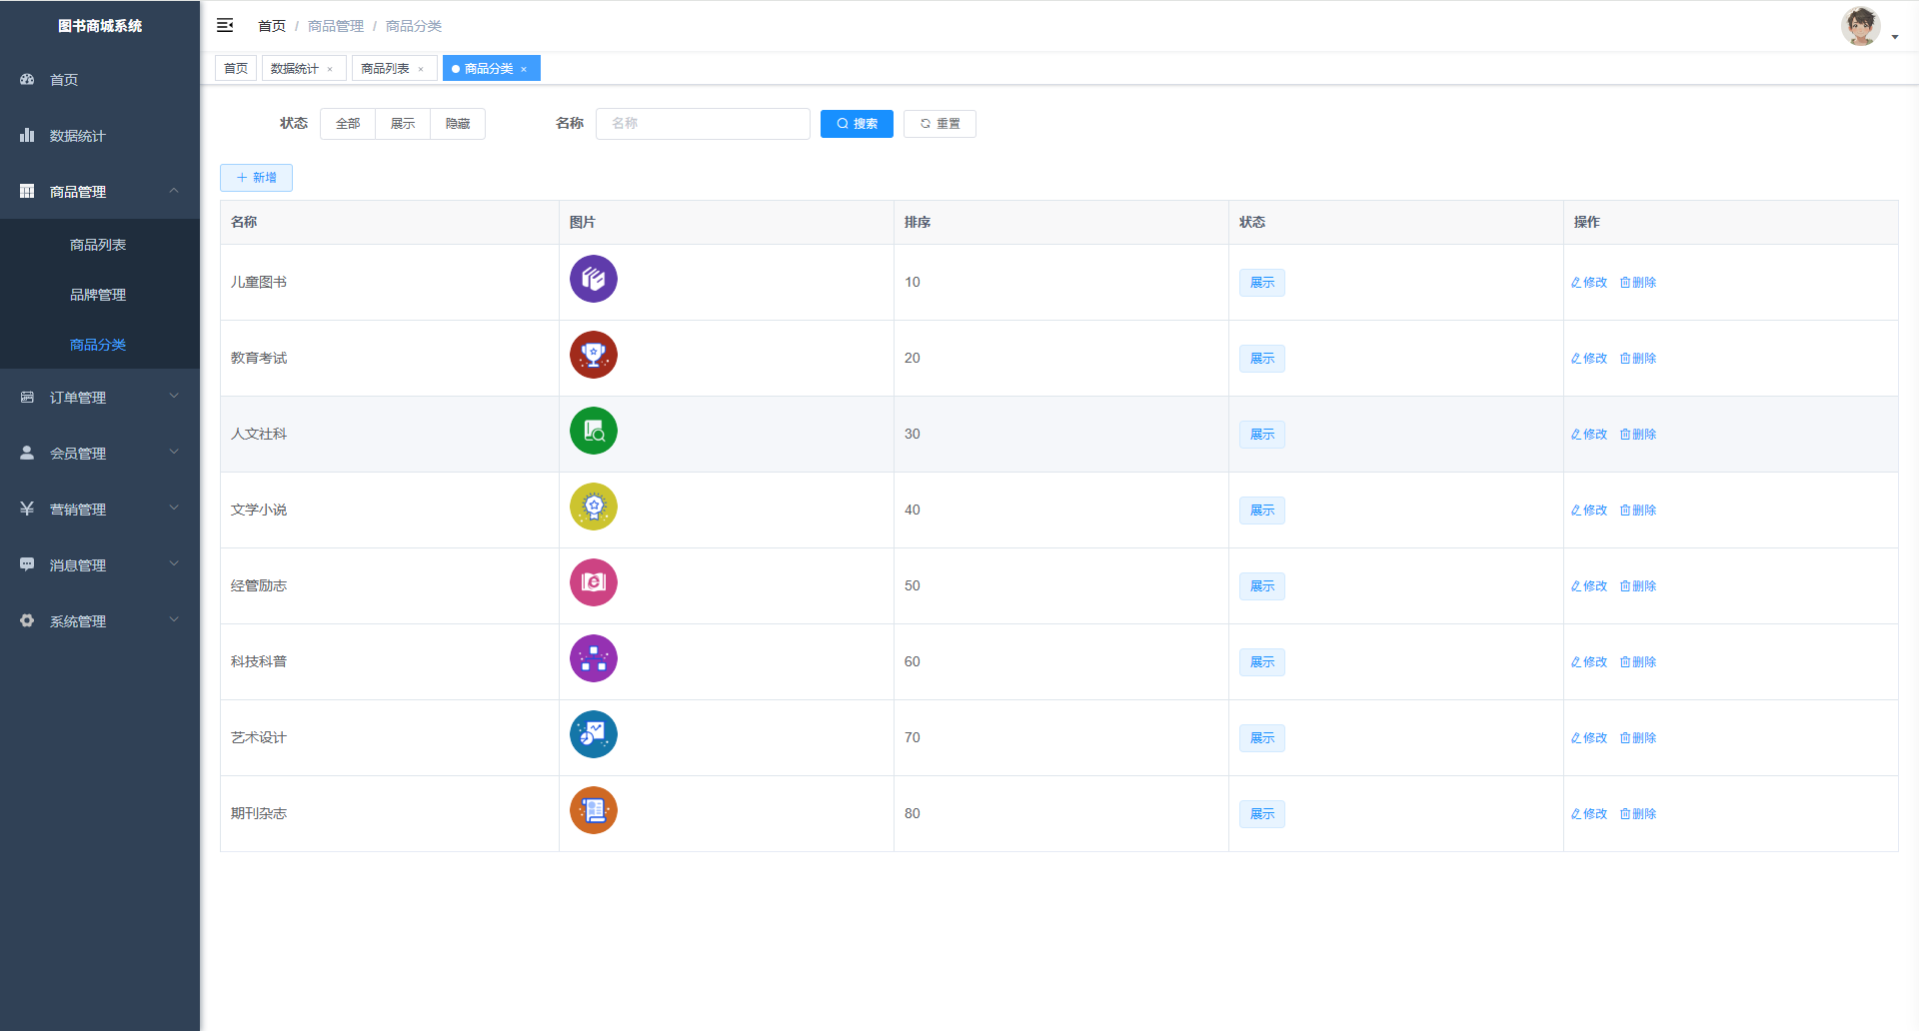Click the 文学小说 yellow badge icon
Image resolution: width=1919 pixels, height=1031 pixels.
point(593,507)
